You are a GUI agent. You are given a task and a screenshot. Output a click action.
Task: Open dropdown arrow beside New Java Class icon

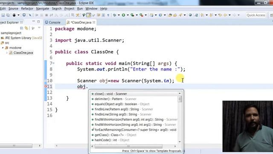(x=165, y=15)
